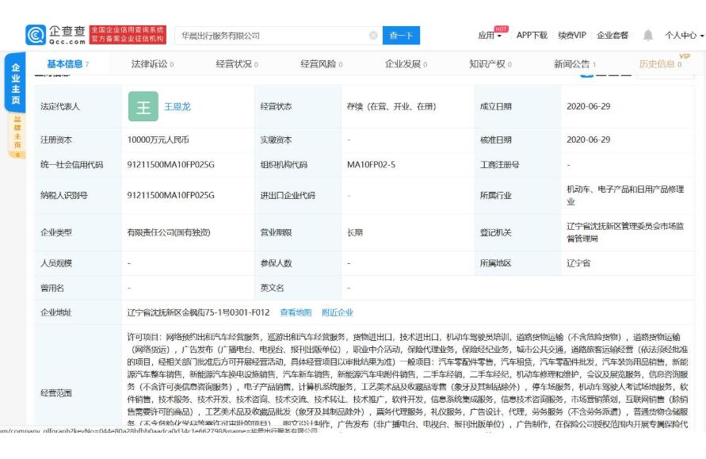This screenshot has height=459, width=706.
Task: Switch to the 品牌主页 side tab
Action: point(17,136)
